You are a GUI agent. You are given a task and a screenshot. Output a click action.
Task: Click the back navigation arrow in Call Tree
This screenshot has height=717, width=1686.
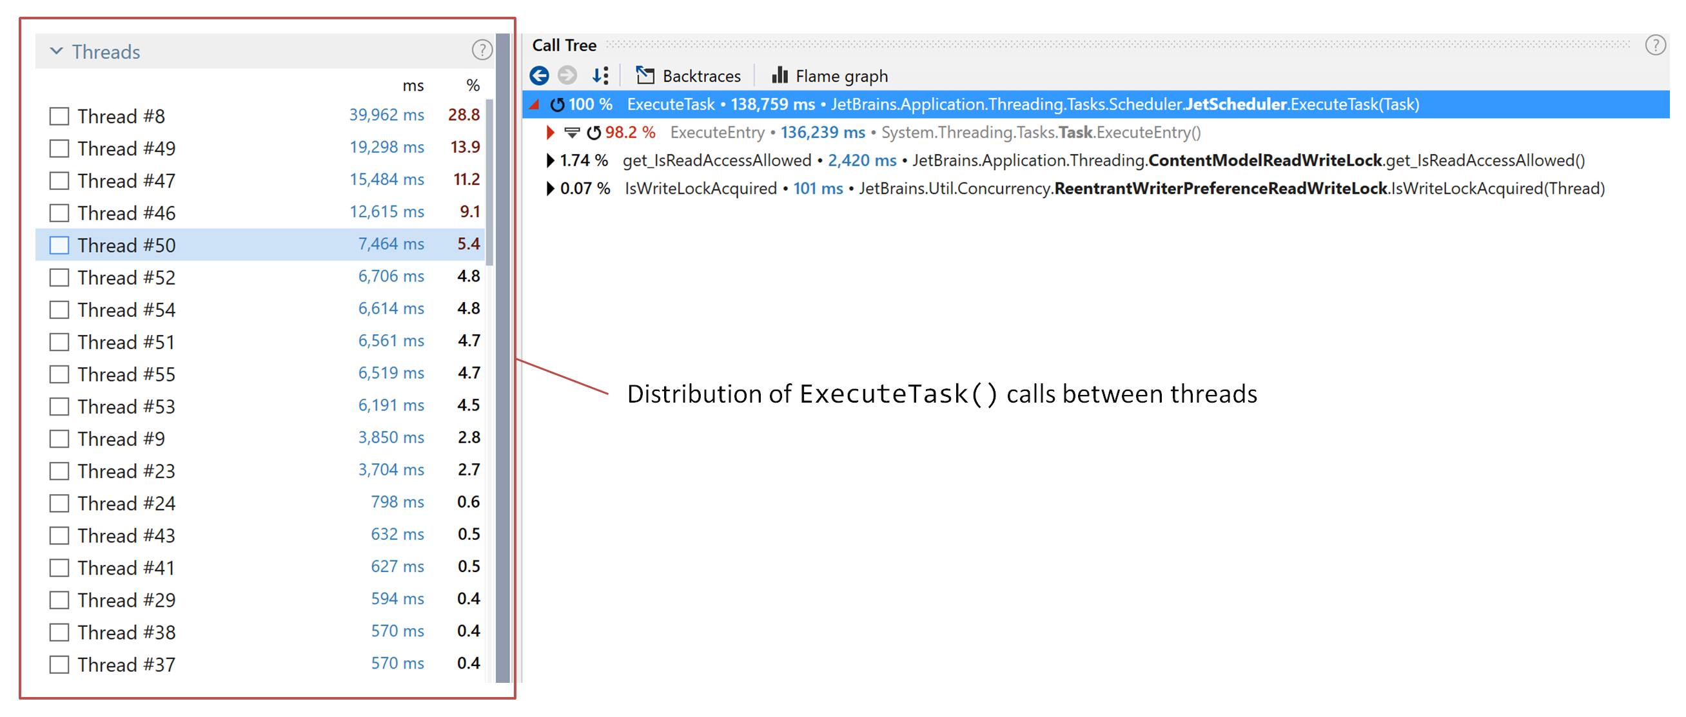538,75
